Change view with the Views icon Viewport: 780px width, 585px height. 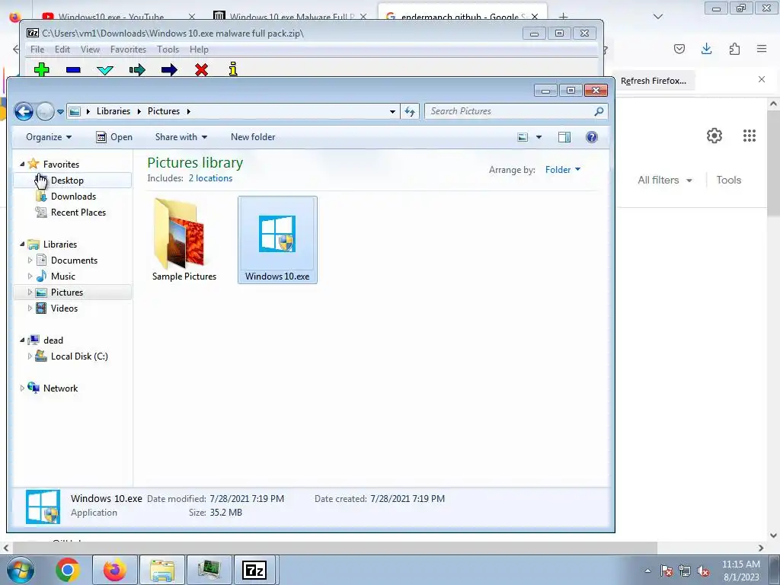(x=523, y=137)
